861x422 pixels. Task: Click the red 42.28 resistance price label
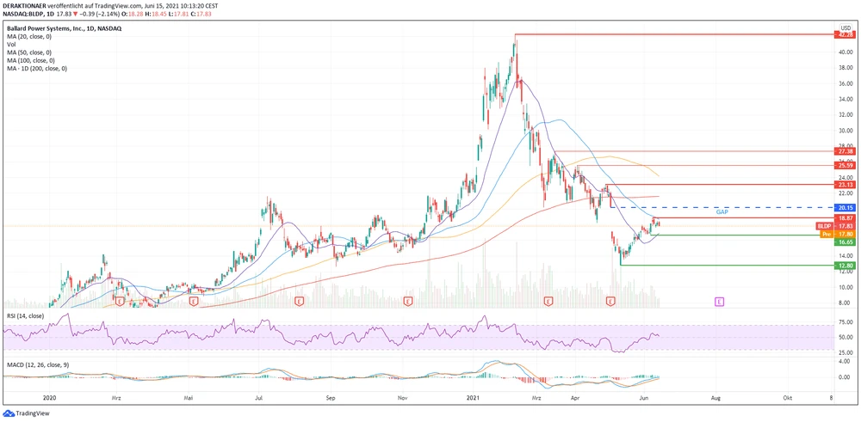tap(844, 34)
